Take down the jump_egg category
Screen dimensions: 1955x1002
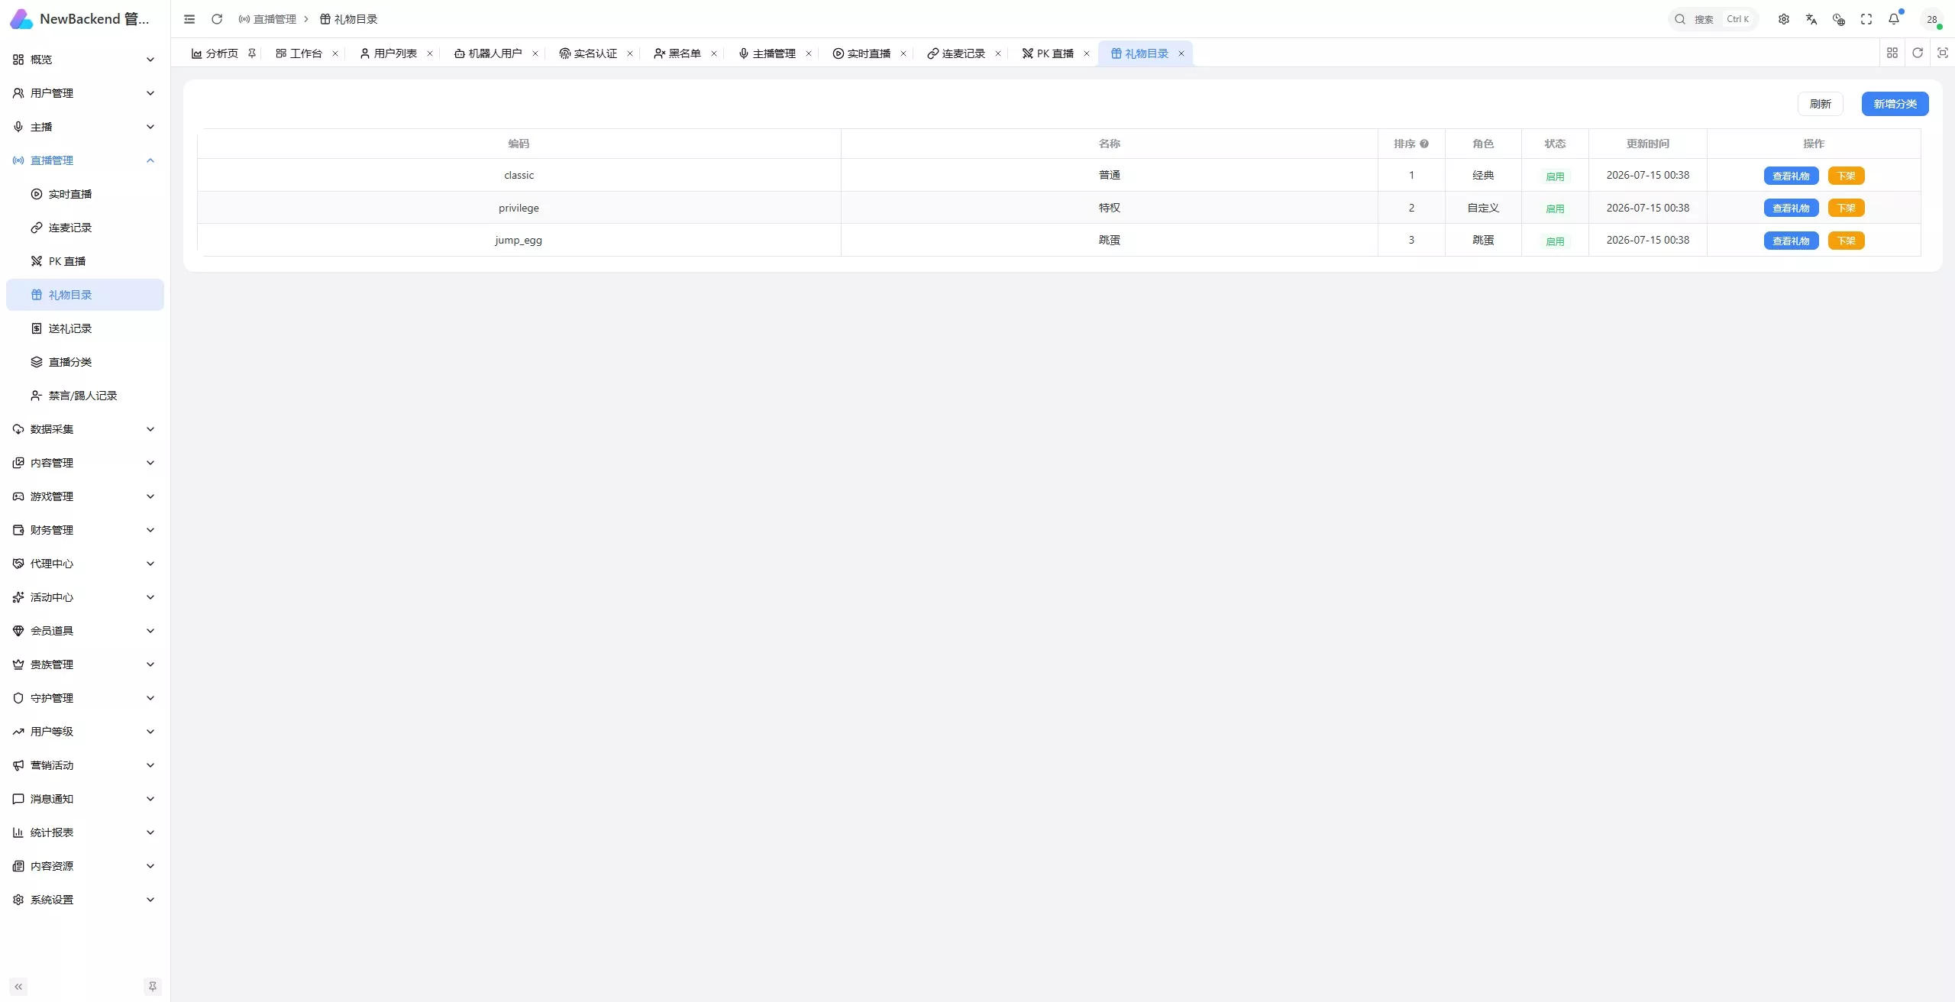tap(1846, 241)
